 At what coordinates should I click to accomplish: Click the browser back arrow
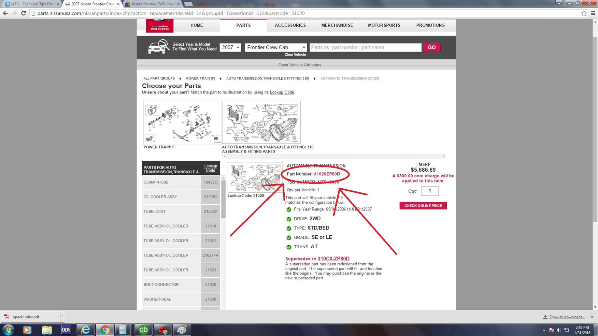pyautogui.click(x=5, y=13)
